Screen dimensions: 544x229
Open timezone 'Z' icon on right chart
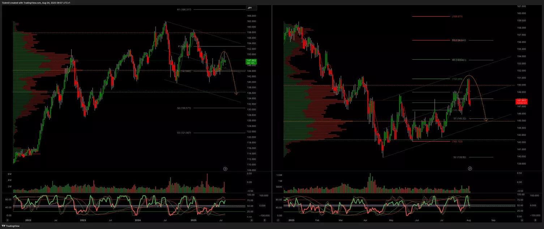286,220
